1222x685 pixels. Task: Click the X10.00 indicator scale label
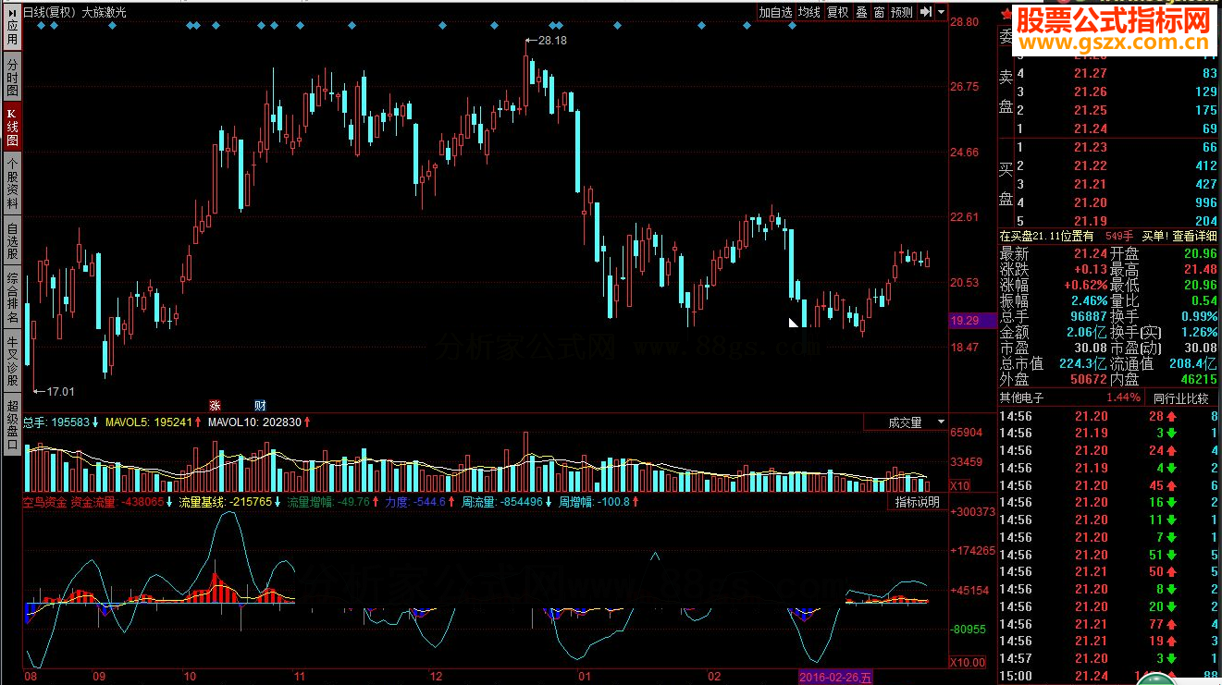click(x=968, y=662)
